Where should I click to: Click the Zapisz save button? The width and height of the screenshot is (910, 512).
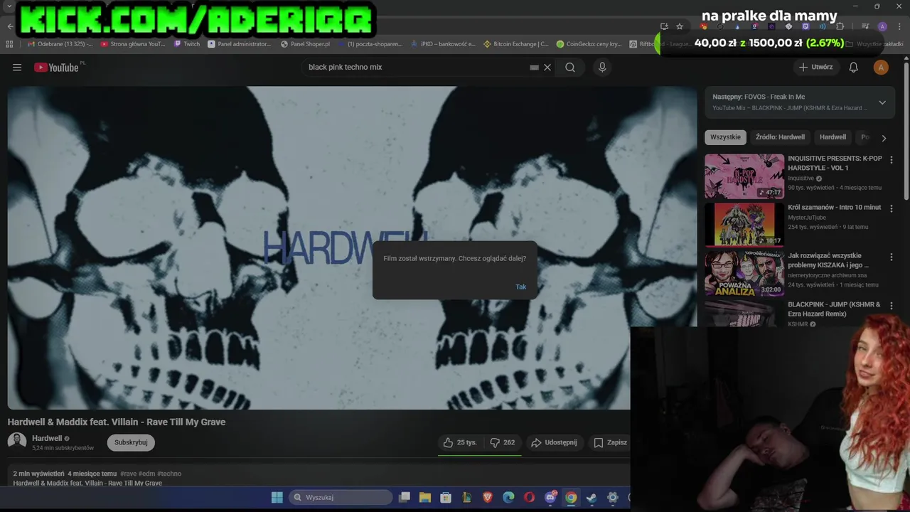[x=610, y=442]
